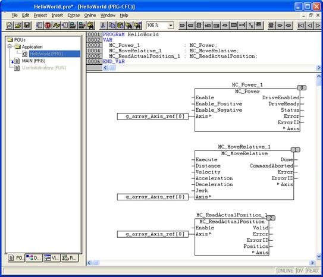Click the declaration pane scrollbar left arrow

pos(105,68)
